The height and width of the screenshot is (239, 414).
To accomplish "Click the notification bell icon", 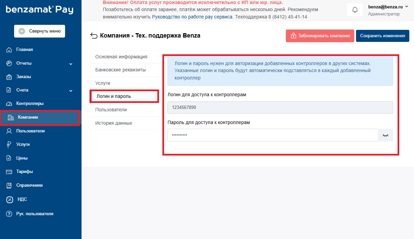I will coord(355,10).
